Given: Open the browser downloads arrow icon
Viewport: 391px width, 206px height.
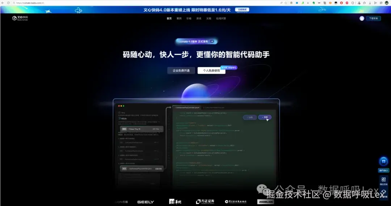Looking at the screenshot, I should 370,3.
